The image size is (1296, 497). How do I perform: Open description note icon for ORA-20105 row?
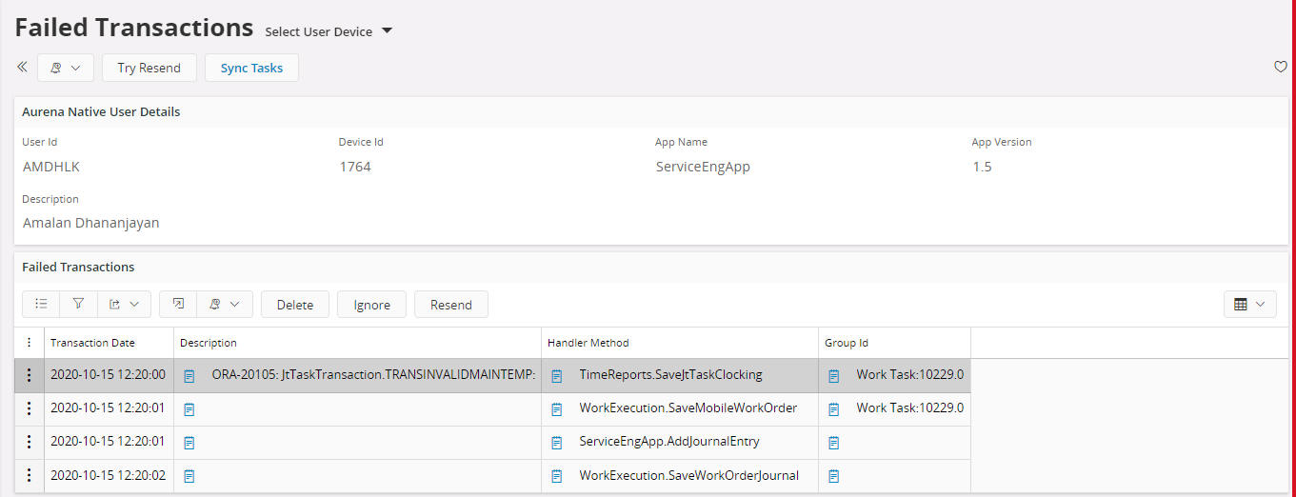coord(189,376)
